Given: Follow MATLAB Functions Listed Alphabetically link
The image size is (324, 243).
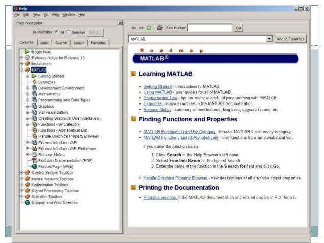Looking at the screenshot, I should 181,137.
